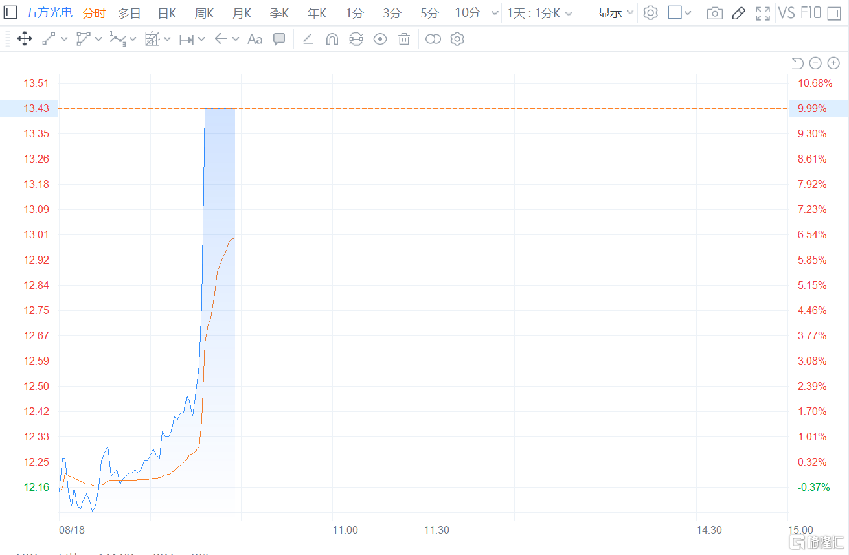
Task: Click the 11:00 time axis label
Action: point(345,530)
